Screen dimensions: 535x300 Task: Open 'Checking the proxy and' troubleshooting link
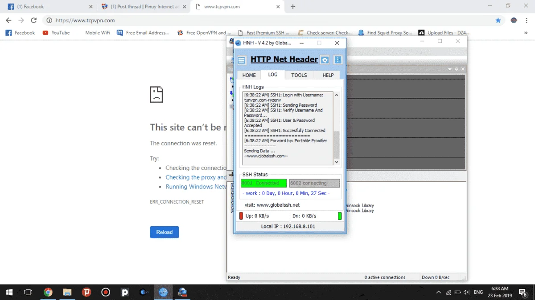(x=196, y=177)
